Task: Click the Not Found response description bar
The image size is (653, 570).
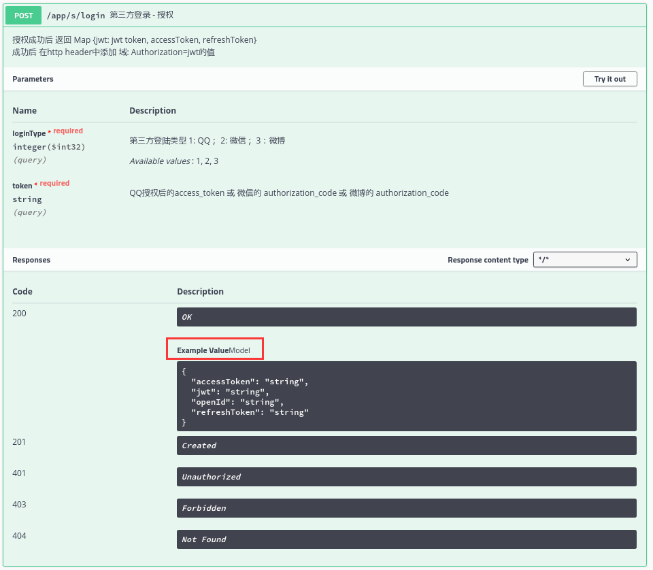Action: pyautogui.click(x=406, y=539)
